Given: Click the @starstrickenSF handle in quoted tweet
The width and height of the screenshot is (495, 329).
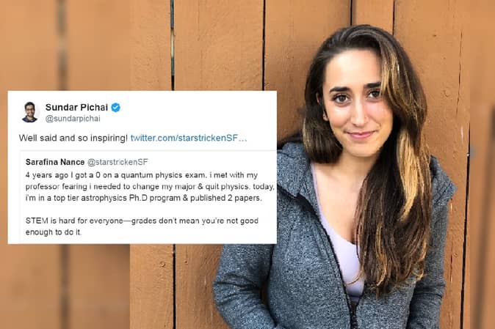Looking at the screenshot, I should (118, 162).
